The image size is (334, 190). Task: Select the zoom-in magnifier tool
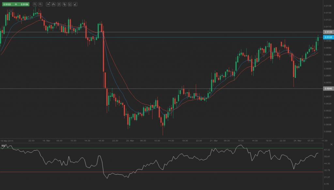(x=40, y=4)
